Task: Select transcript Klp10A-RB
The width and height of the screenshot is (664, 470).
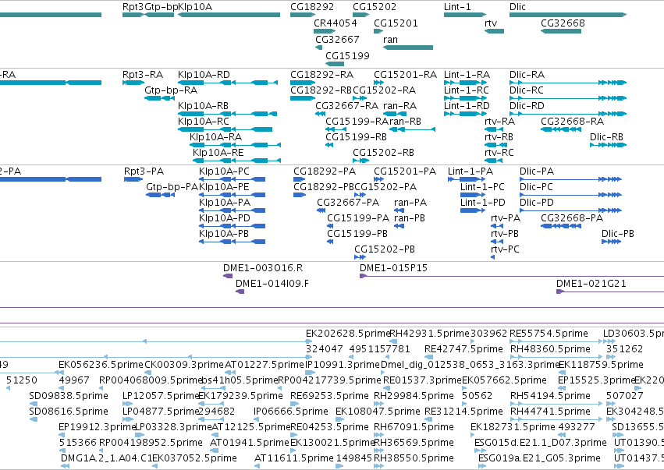Action: click(227, 114)
